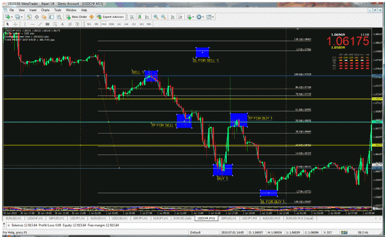Switch timeframe to M1

[x=89, y=24]
